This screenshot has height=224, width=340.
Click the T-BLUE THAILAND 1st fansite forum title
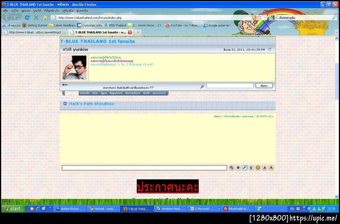pyautogui.click(x=97, y=41)
